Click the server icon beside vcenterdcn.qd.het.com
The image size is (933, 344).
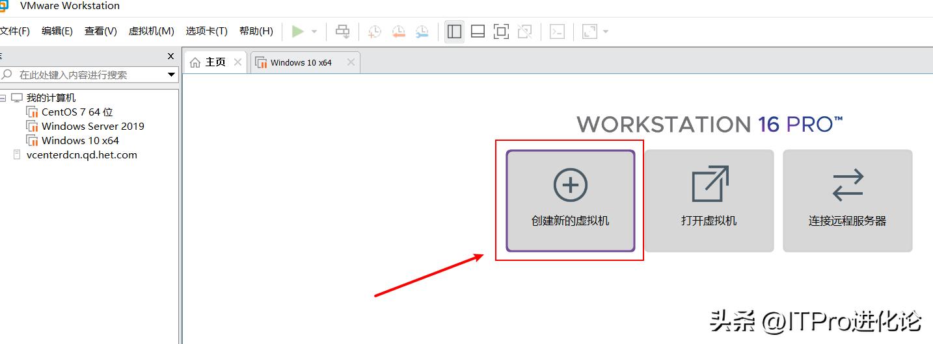pyautogui.click(x=17, y=155)
